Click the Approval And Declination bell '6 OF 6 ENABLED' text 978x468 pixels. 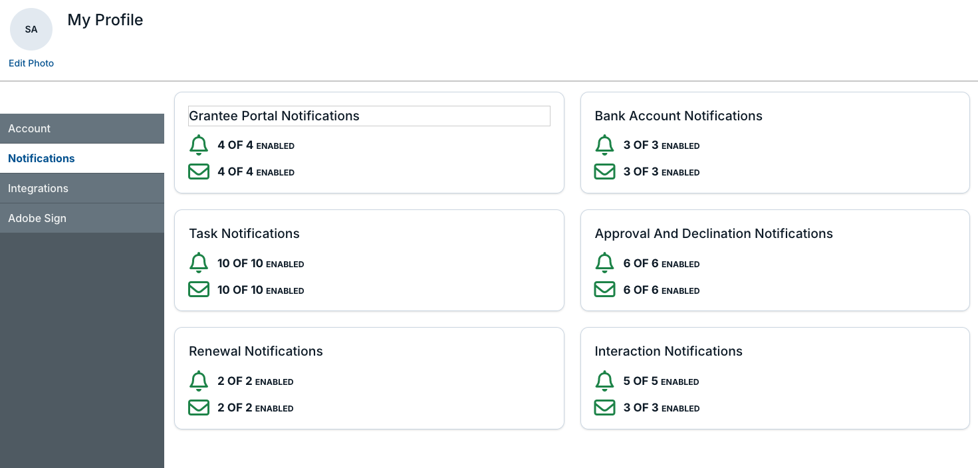tap(662, 264)
